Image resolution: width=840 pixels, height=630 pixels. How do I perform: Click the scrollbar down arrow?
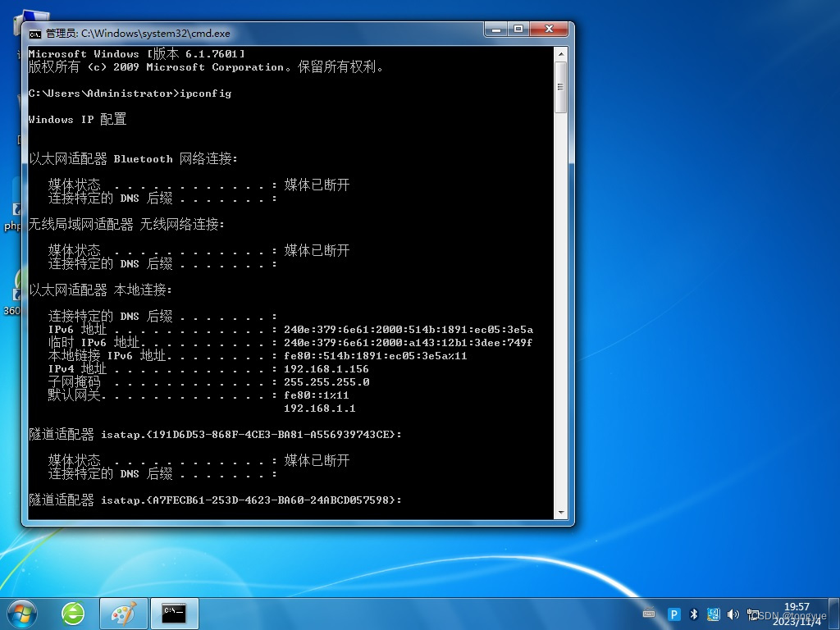562,514
